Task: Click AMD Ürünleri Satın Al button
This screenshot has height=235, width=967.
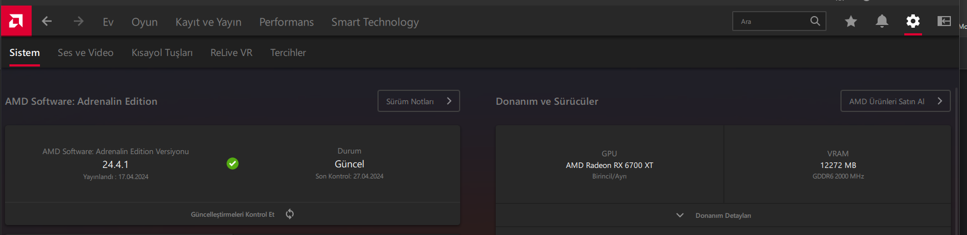Action: point(895,101)
